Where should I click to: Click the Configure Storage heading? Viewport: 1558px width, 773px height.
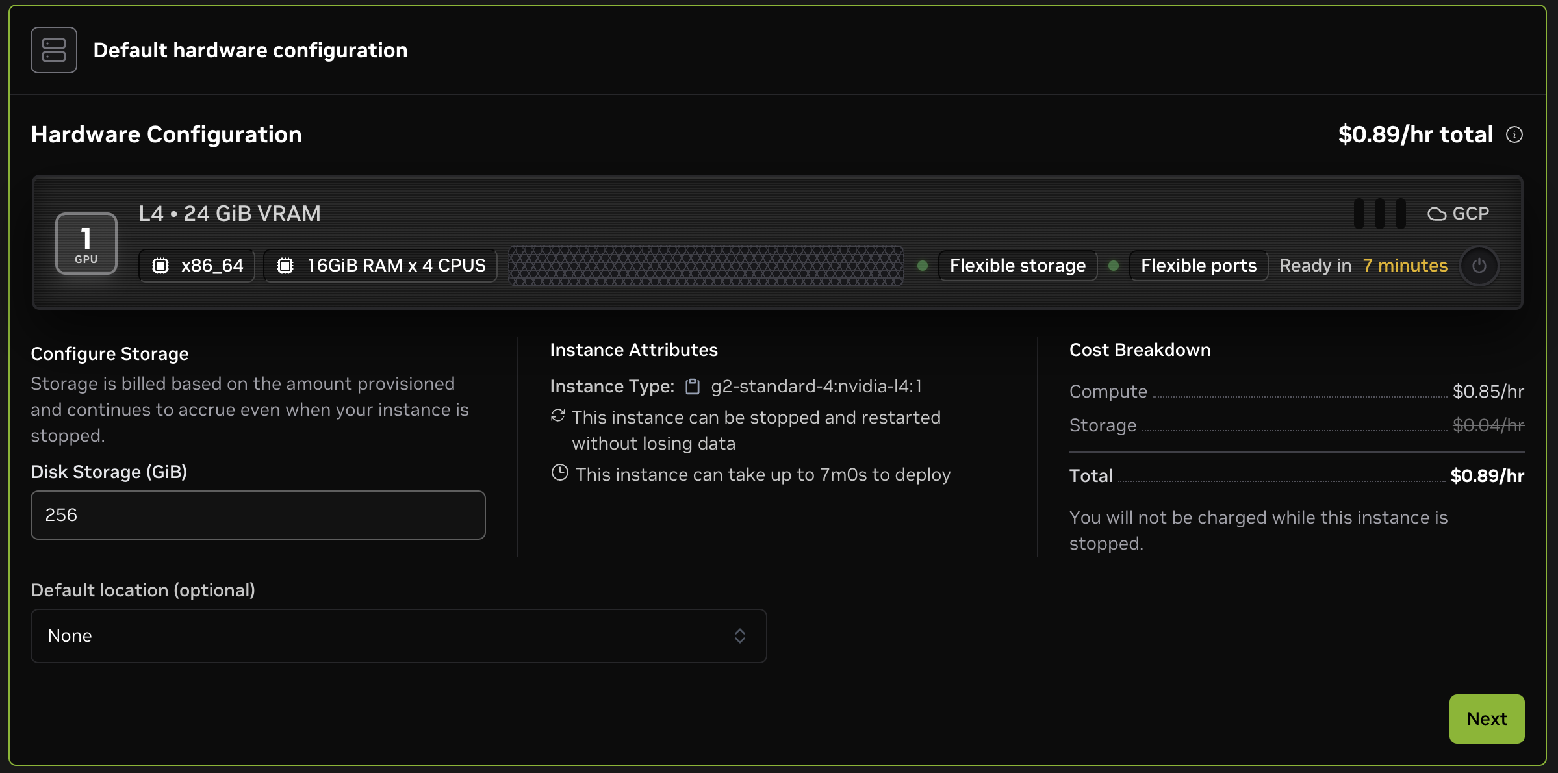(x=110, y=354)
